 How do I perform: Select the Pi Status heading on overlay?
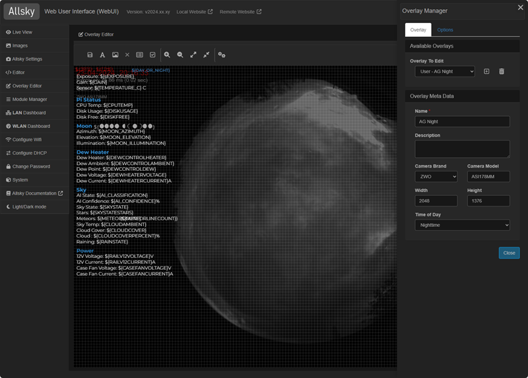point(88,100)
